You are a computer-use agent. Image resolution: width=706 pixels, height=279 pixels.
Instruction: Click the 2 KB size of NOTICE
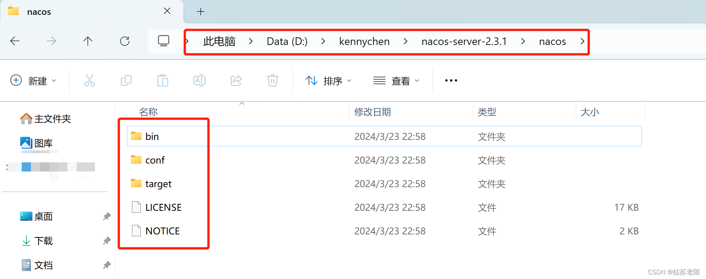[x=629, y=231]
